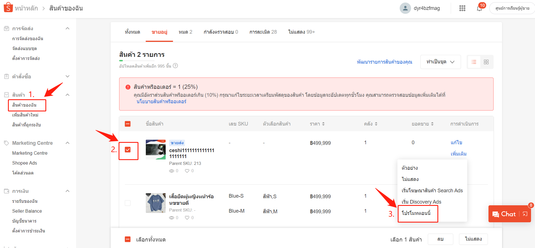Open the นโยบายสินค้าพรีออเดอร์ link
This screenshot has width=535, height=248.
tap(161, 102)
